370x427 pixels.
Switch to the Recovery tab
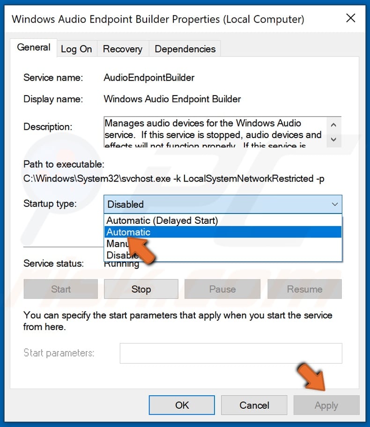[x=122, y=48]
